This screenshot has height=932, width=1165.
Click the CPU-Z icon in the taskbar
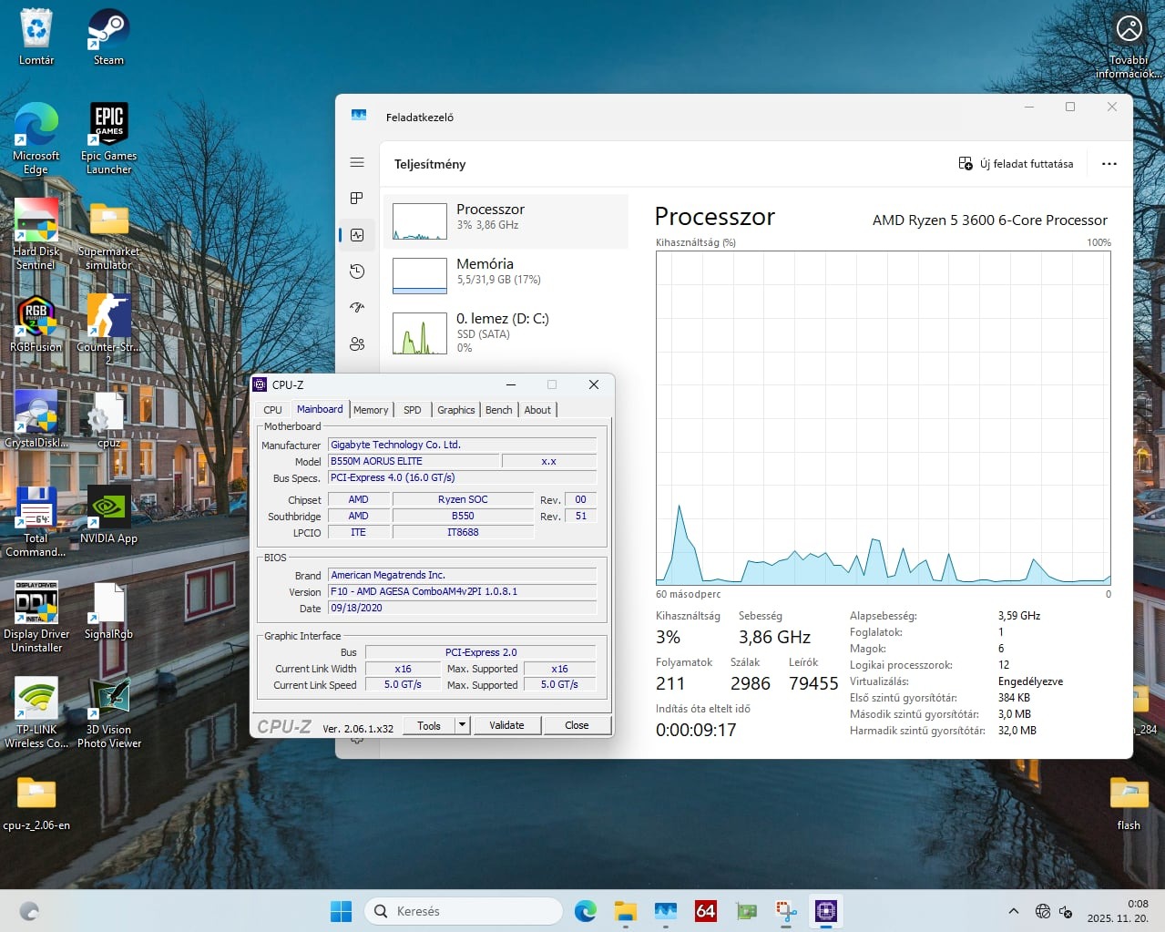[x=825, y=911]
